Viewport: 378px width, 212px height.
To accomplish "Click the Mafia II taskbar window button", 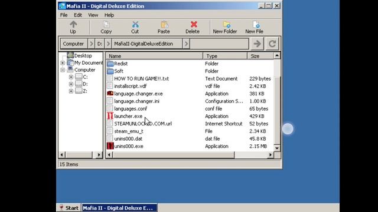I will pos(119,208).
